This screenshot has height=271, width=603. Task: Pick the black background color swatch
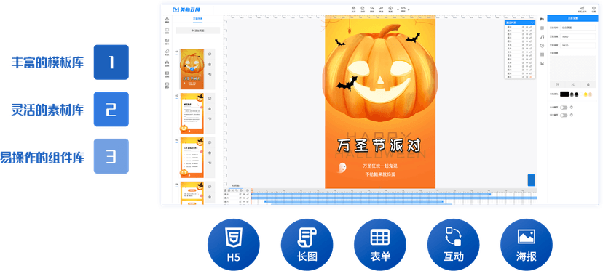tap(564, 94)
